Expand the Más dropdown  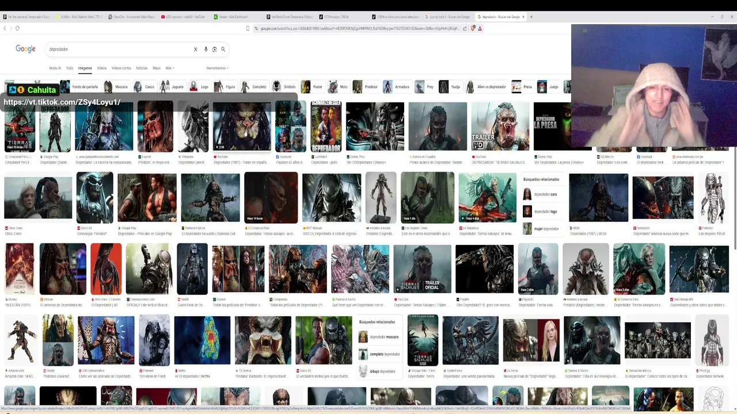coord(169,68)
